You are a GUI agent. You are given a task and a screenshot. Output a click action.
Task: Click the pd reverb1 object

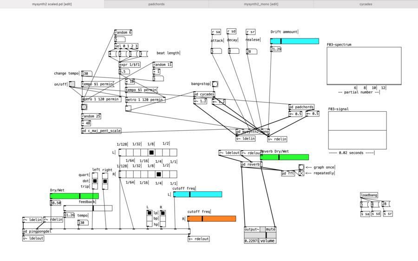click(x=252, y=164)
